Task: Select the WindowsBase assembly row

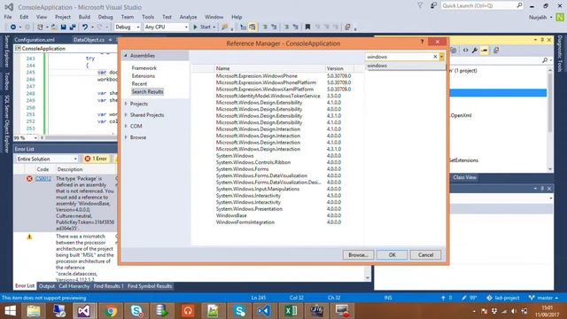Action: pos(277,215)
